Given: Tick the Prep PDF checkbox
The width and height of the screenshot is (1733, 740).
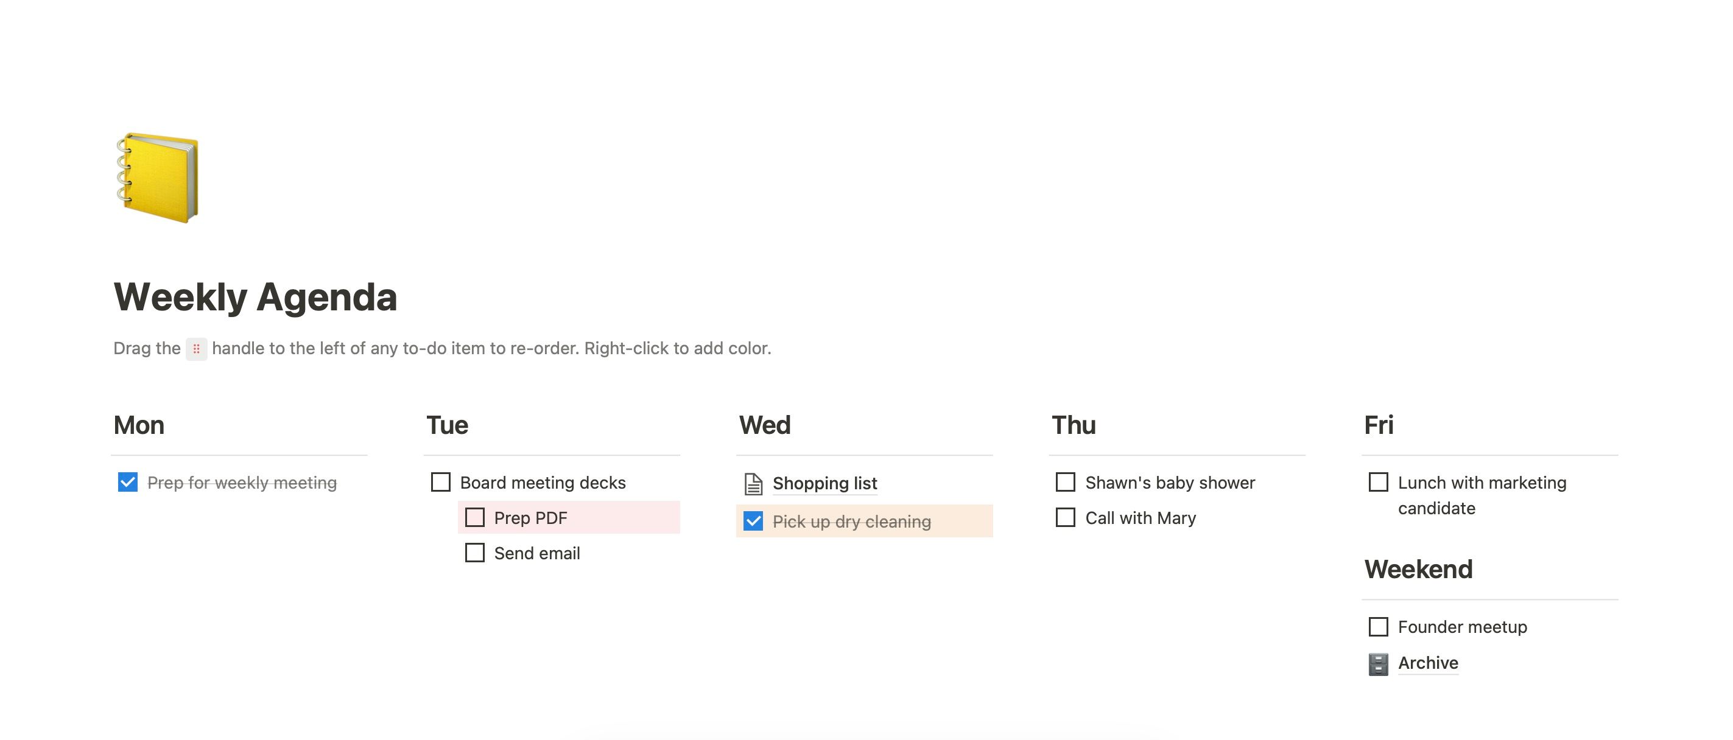Looking at the screenshot, I should (475, 517).
